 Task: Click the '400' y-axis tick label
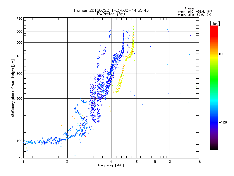pyautogui.click(x=19, y=56)
